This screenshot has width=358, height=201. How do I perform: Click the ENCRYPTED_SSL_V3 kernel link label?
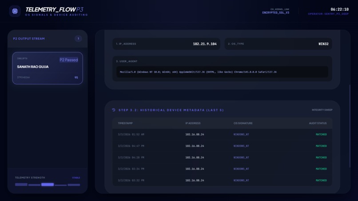click(x=275, y=12)
